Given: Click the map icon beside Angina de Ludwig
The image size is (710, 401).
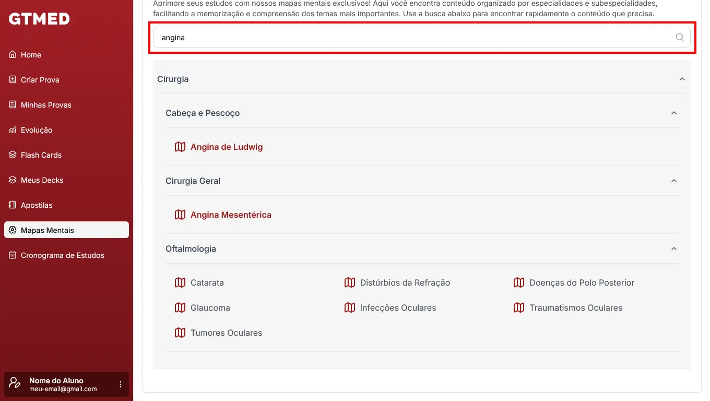Looking at the screenshot, I should (x=180, y=147).
